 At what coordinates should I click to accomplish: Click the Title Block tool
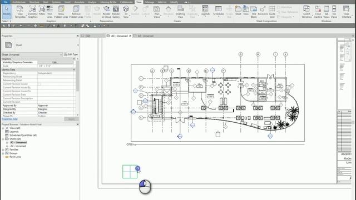point(254,12)
